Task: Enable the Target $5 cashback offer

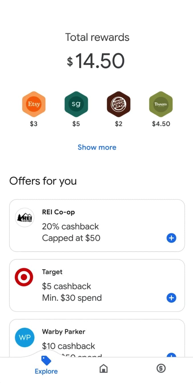Action: [171, 298]
